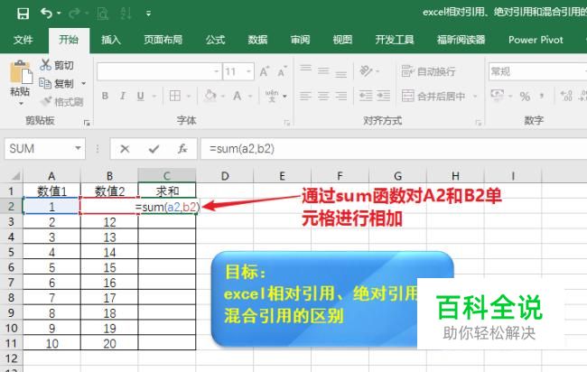Viewport: 587px width, 372px height.
Task: Toggle Underline formatting
Action: click(140, 97)
